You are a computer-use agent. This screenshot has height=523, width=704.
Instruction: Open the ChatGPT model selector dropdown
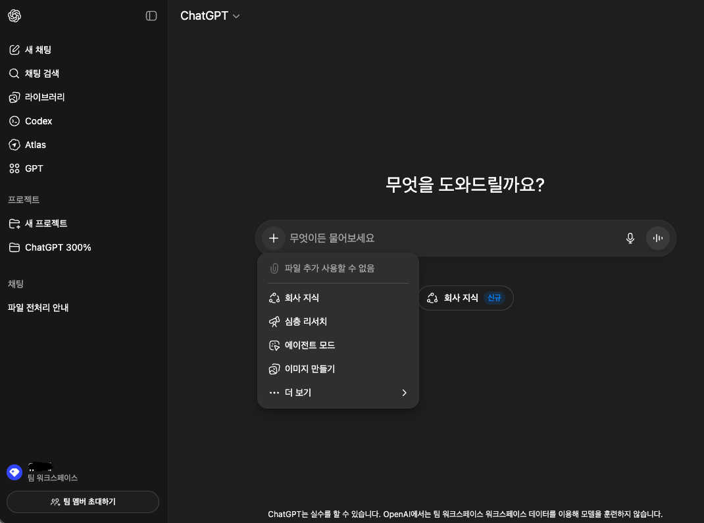pyautogui.click(x=210, y=16)
